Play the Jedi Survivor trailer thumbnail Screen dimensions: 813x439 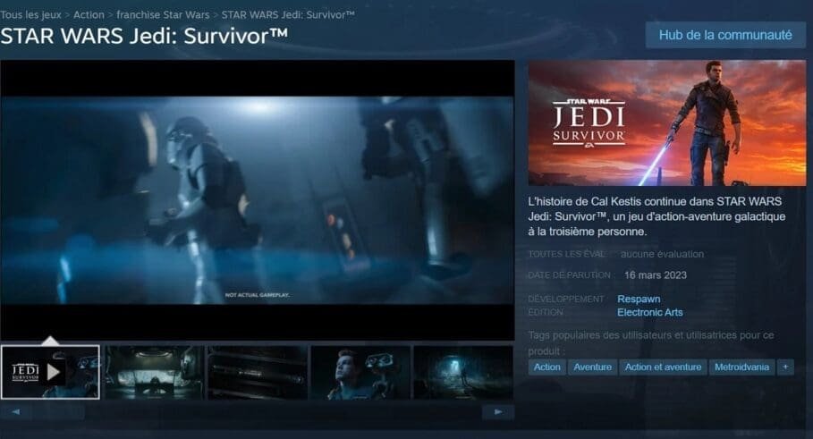click(50, 372)
